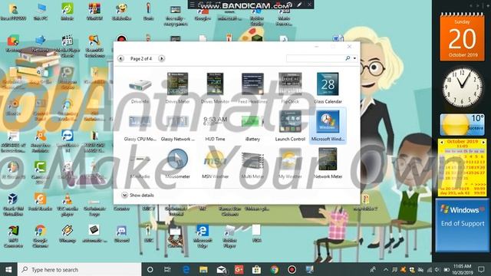Open Task View on the taskbar
Screen dimensions: 491x276
pyautogui.click(x=167, y=269)
